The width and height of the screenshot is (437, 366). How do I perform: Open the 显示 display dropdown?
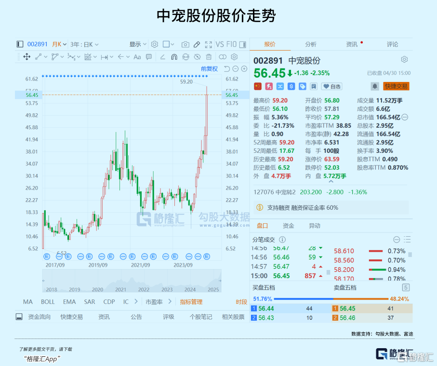(138, 44)
